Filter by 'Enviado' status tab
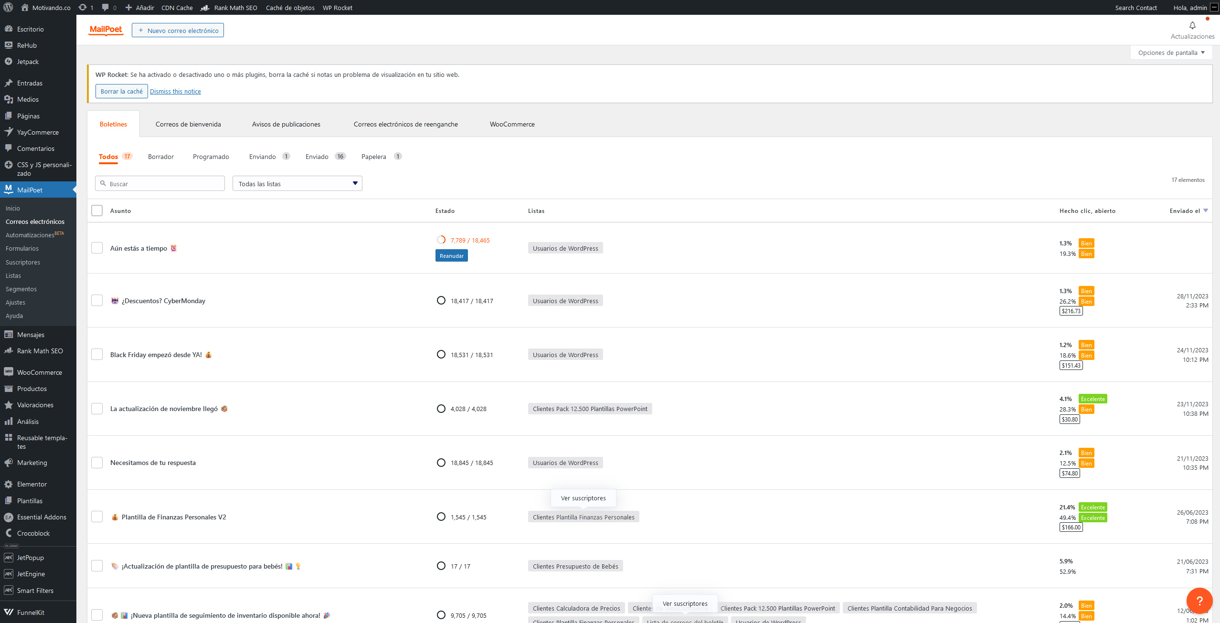This screenshot has height=623, width=1220. (317, 157)
